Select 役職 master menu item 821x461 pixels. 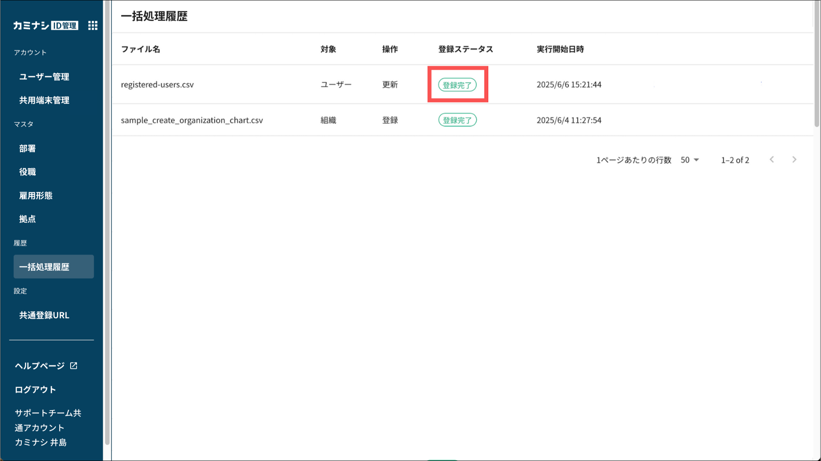[27, 172]
